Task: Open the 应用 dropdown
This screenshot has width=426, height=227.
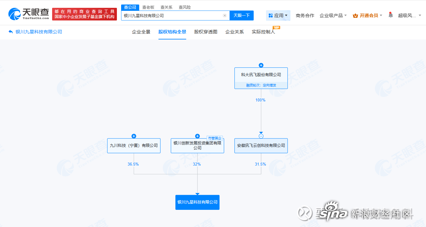Action: tap(278, 15)
